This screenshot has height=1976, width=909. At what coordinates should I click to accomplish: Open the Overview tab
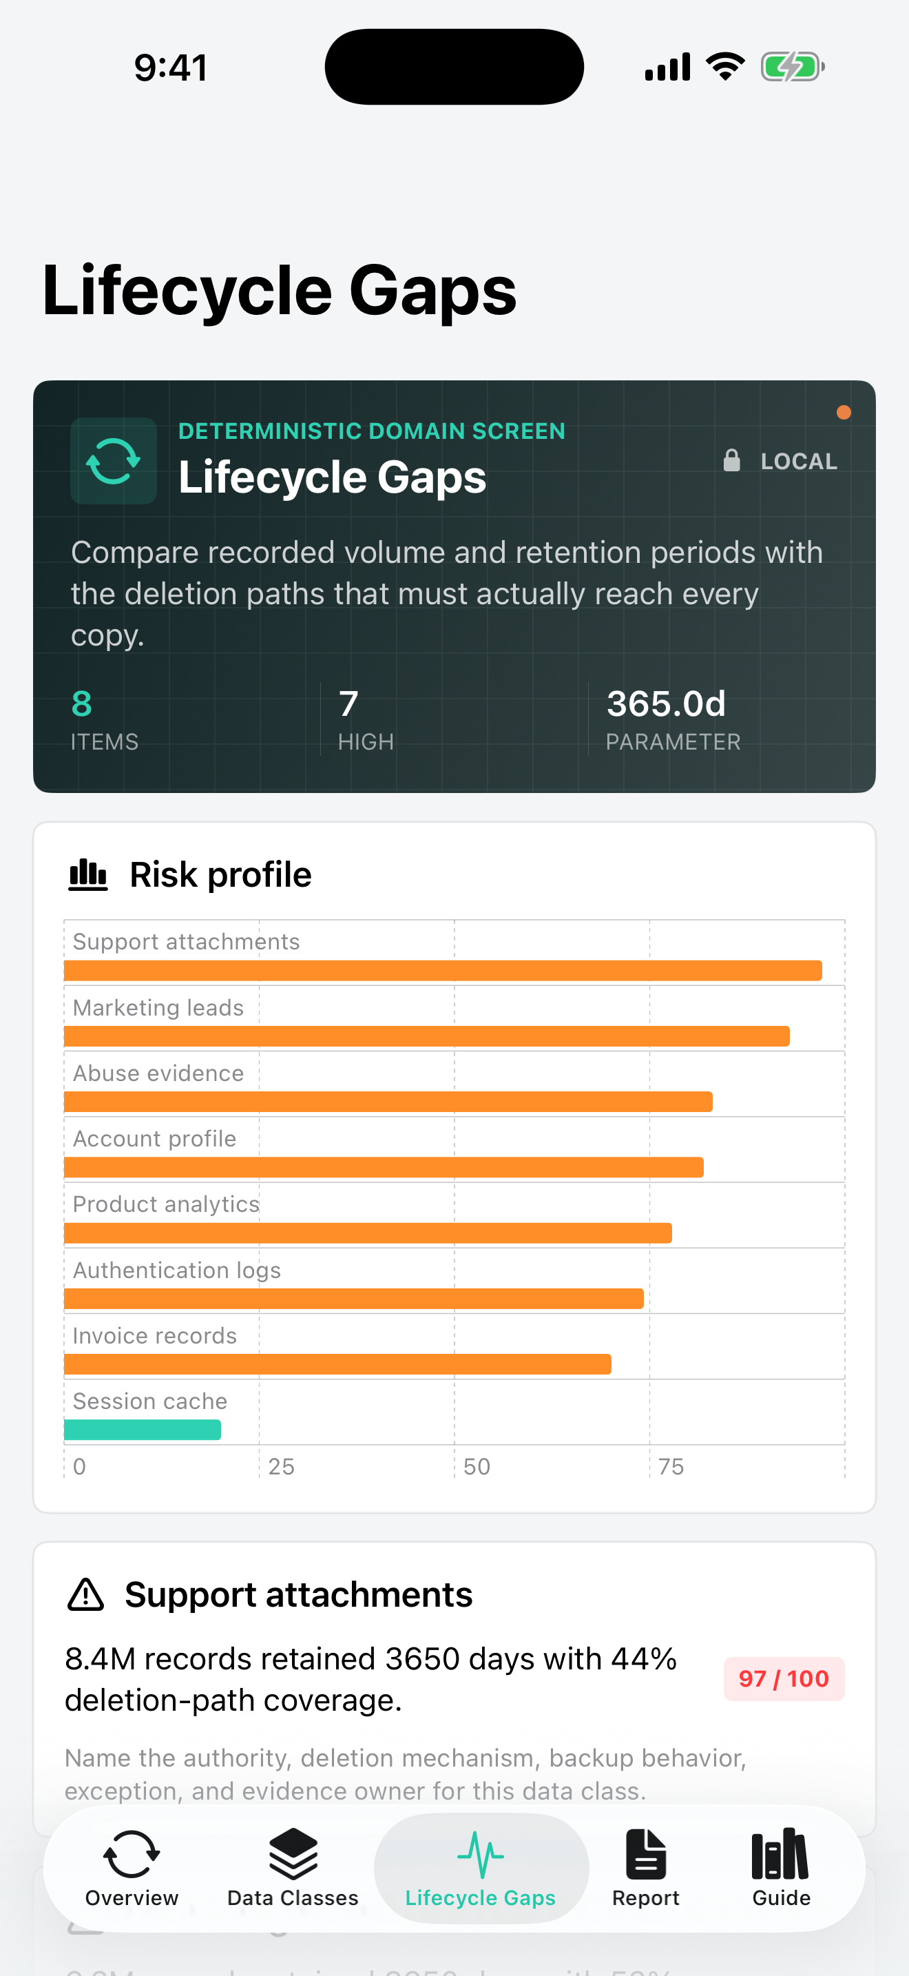(x=131, y=1868)
